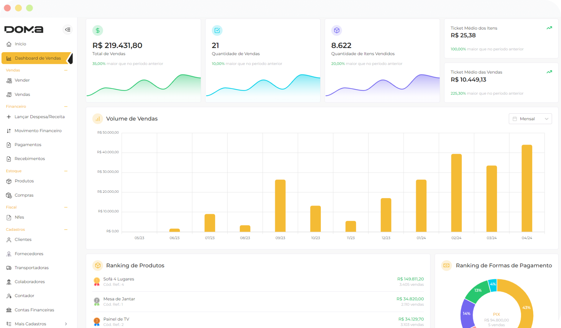Click the Início home icon

point(9,44)
